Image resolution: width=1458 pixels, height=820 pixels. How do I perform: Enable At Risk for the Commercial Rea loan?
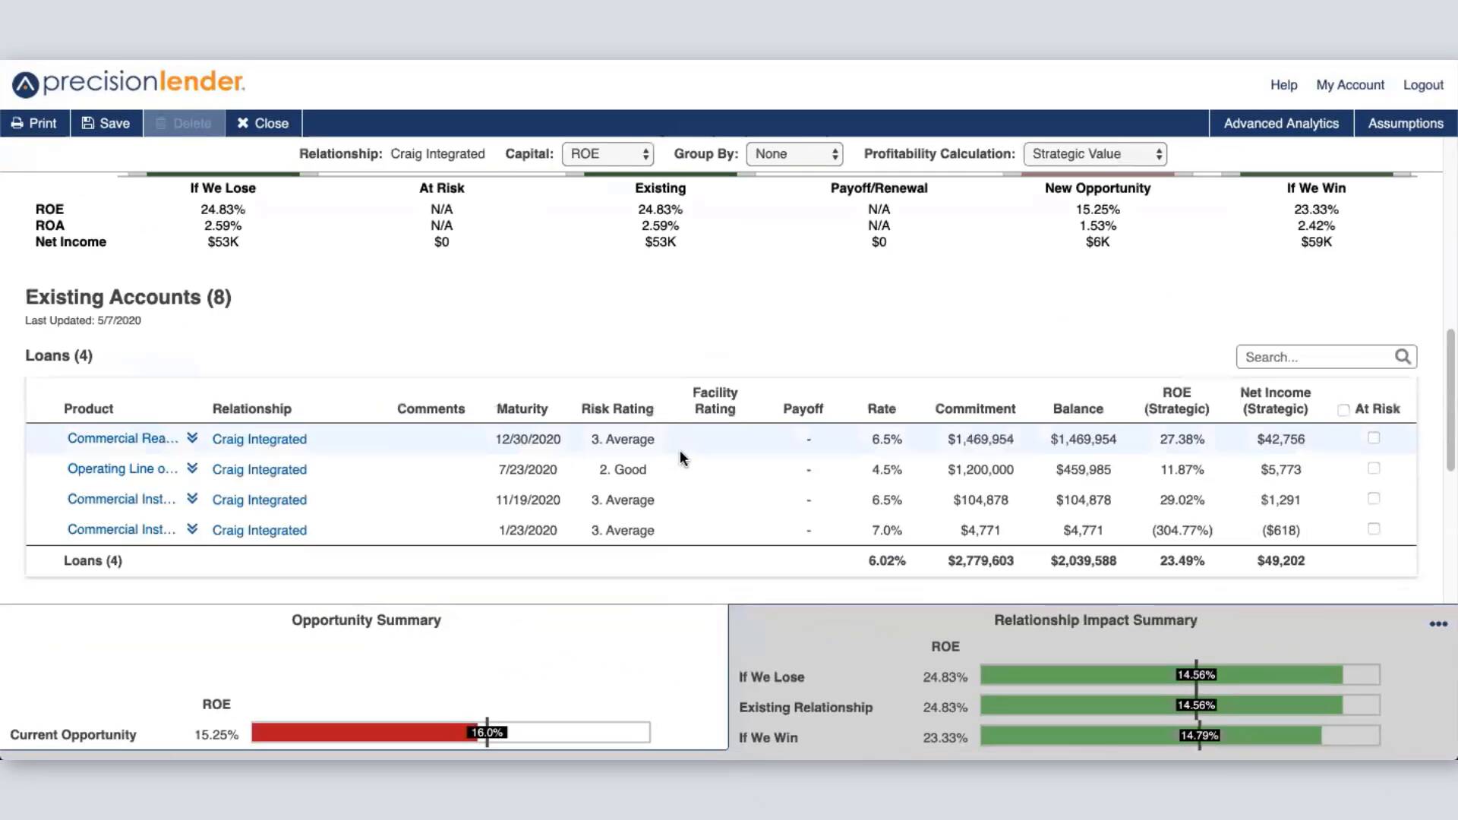[1373, 437]
